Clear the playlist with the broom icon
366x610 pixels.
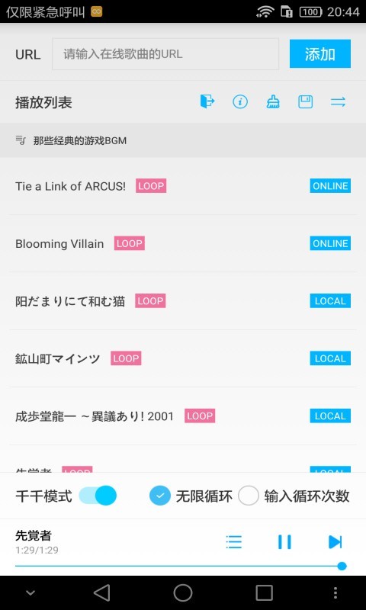pyautogui.click(x=273, y=102)
